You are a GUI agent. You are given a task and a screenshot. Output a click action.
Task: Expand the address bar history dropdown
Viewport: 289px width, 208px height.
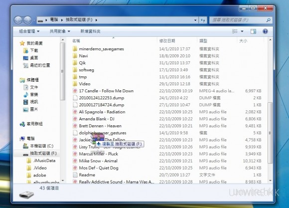195,20
